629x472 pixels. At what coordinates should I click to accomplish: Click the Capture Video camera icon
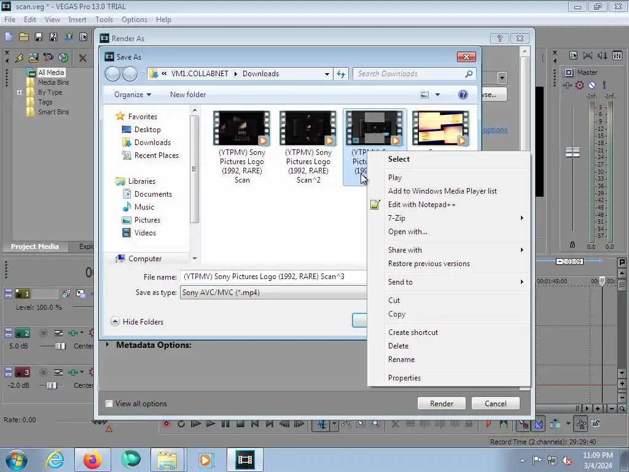48,58
